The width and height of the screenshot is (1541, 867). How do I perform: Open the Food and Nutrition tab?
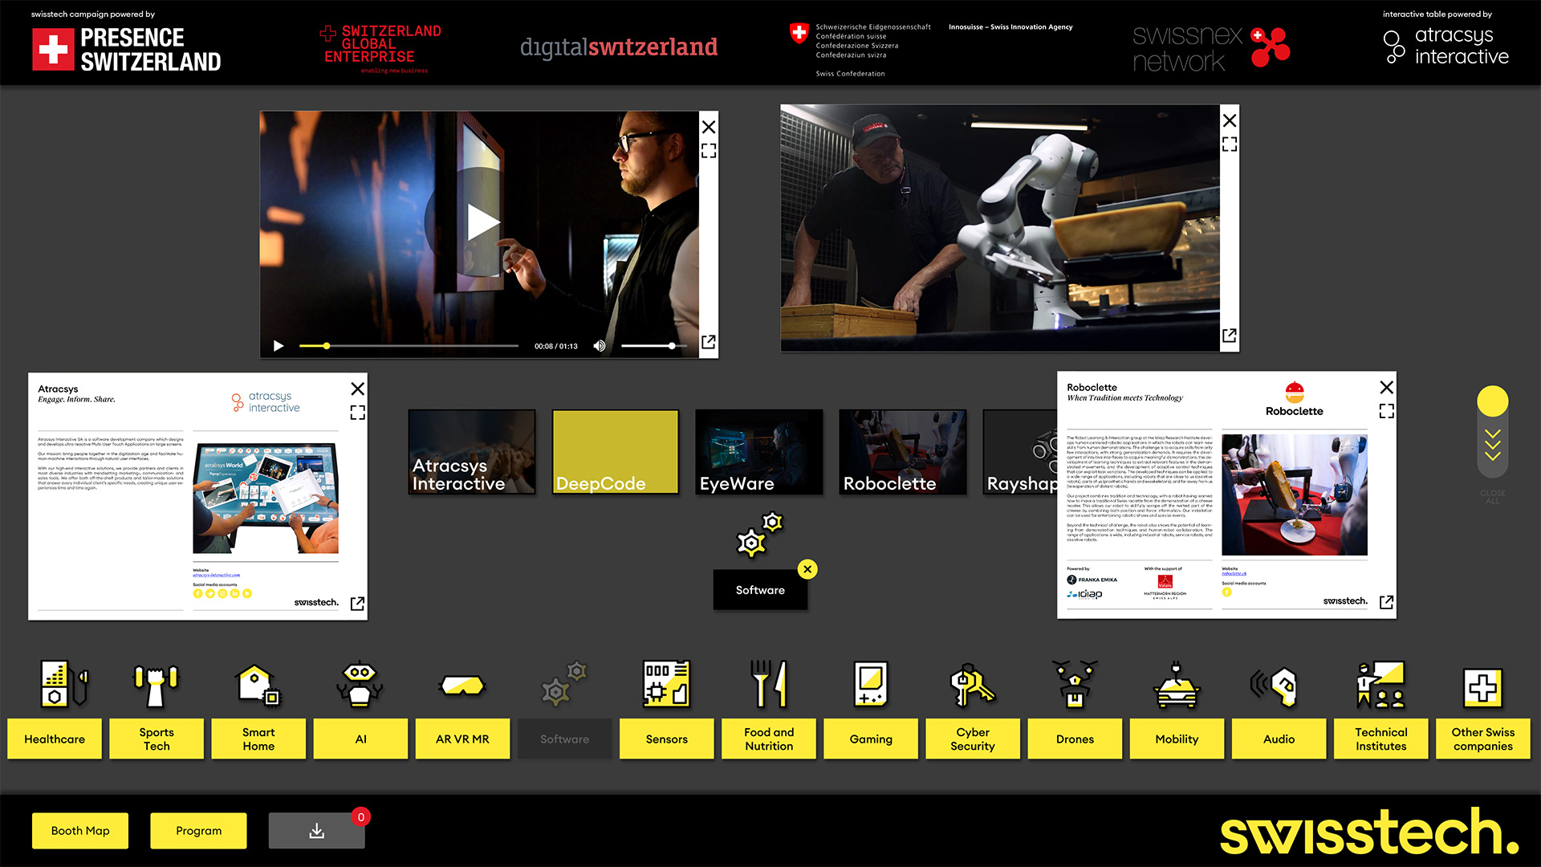point(769,739)
